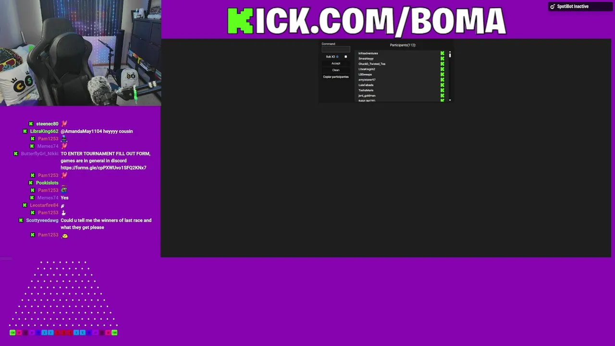Click the KICK.COM/BOMA banner
The width and height of the screenshot is (615, 346).
tap(367, 21)
